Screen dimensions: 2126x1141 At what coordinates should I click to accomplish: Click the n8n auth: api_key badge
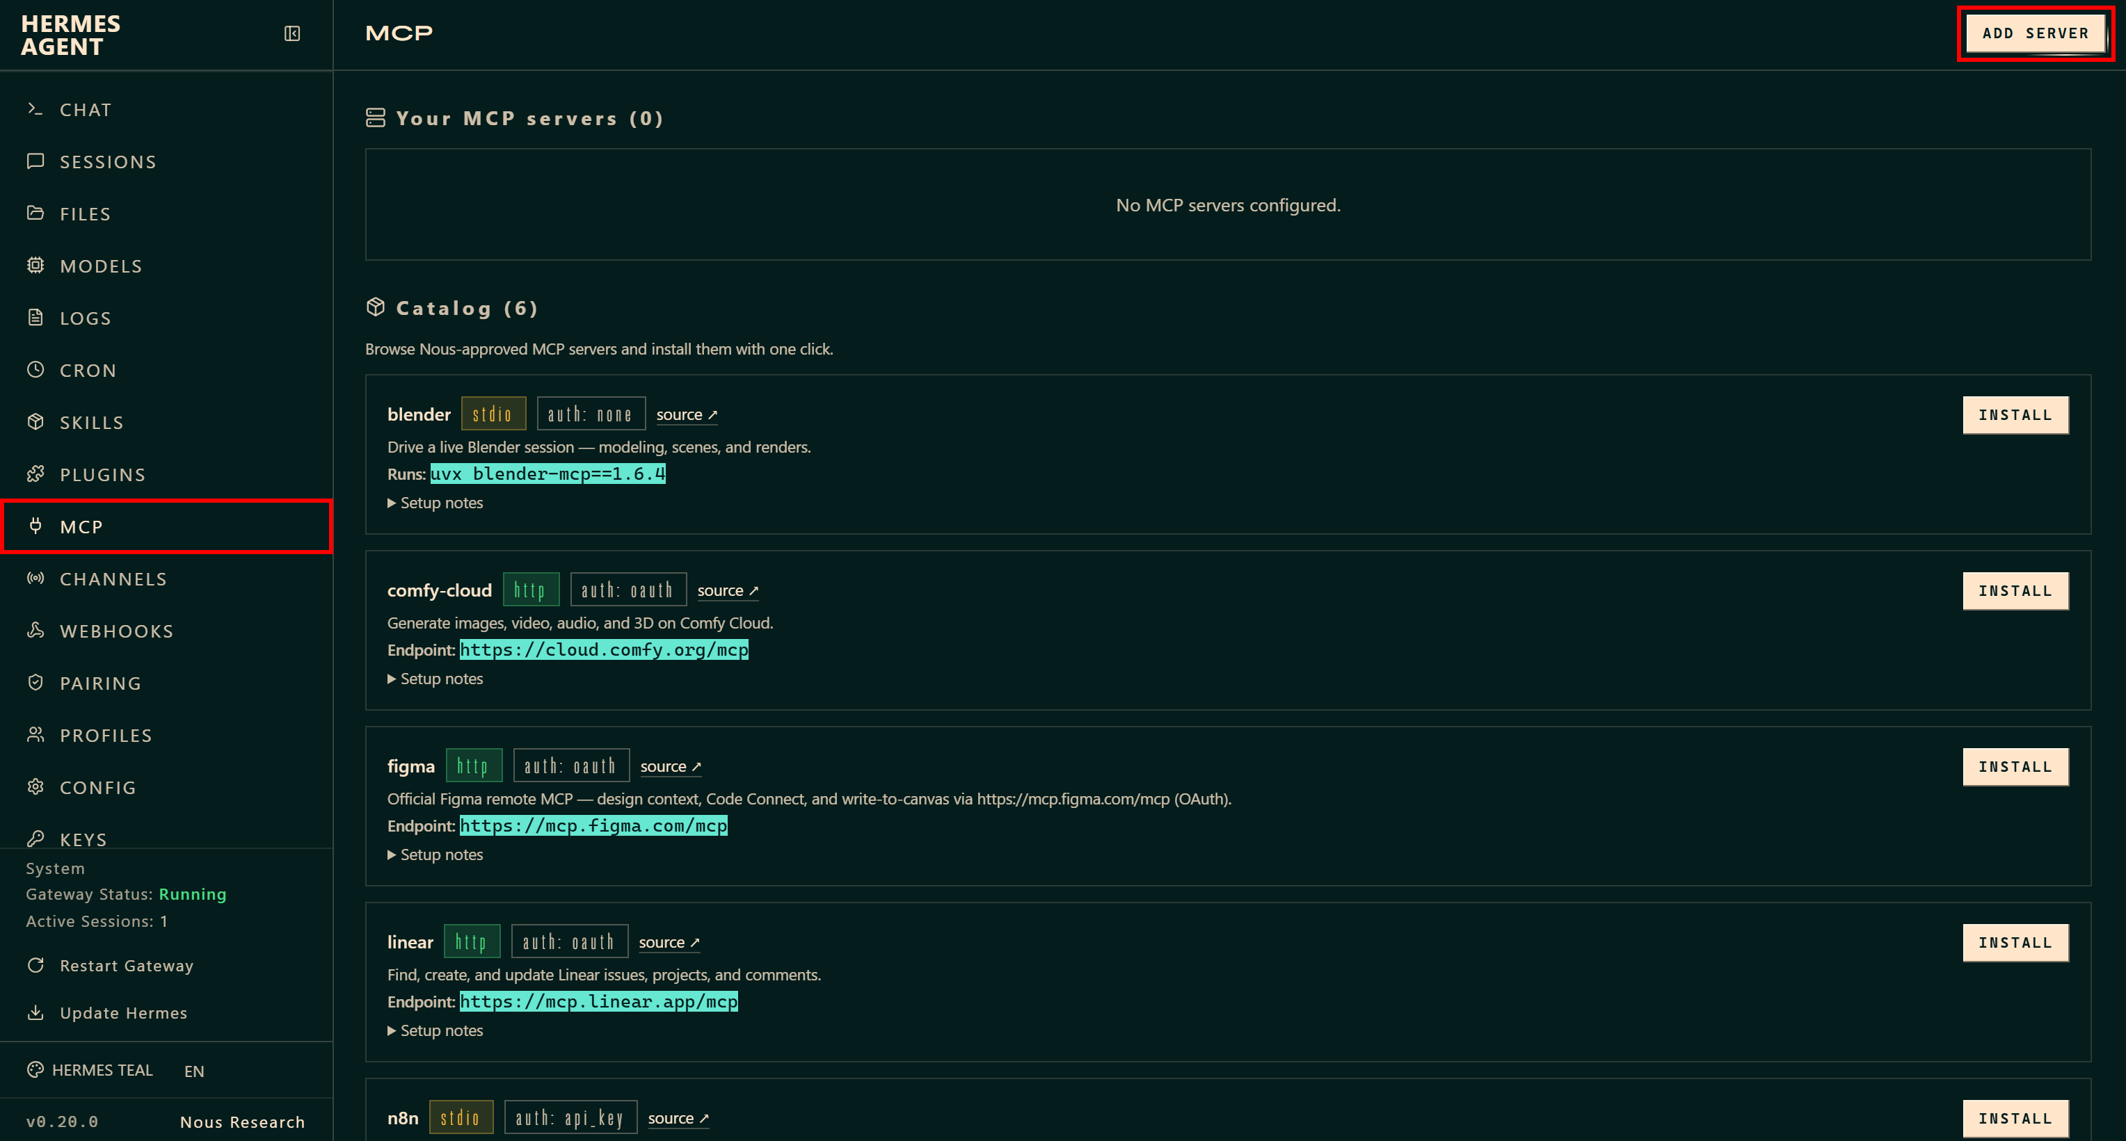point(570,1118)
